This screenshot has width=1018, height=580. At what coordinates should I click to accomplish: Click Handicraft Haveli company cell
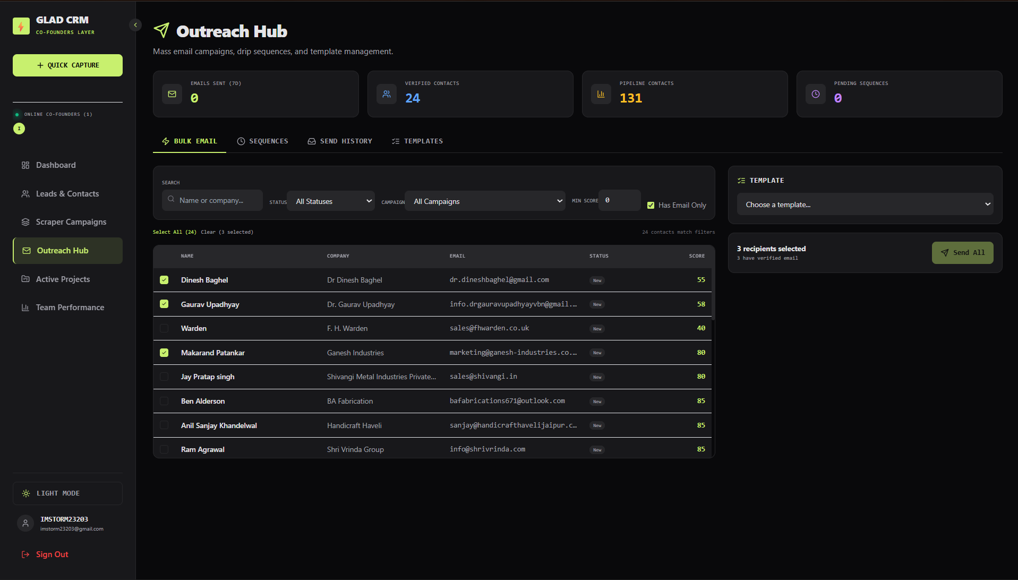click(x=354, y=425)
